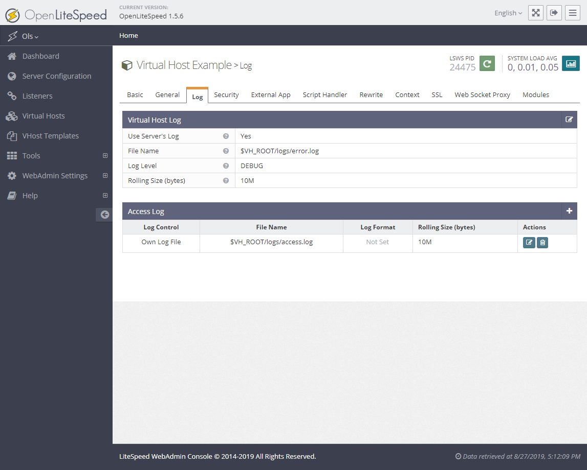
Task: Open the External App tab
Action: pyautogui.click(x=271, y=95)
